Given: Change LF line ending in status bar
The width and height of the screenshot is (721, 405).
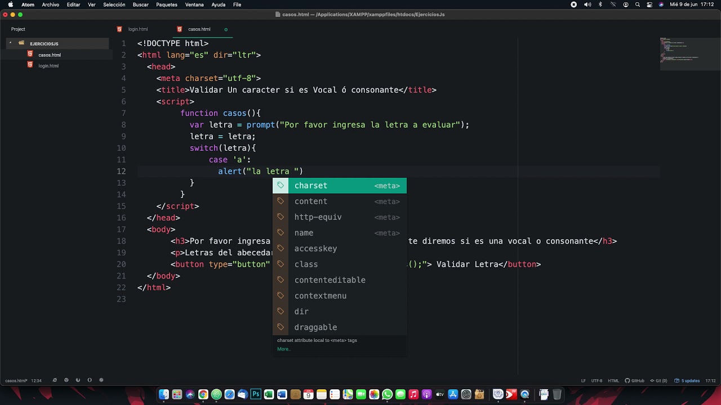Looking at the screenshot, I should point(584,381).
